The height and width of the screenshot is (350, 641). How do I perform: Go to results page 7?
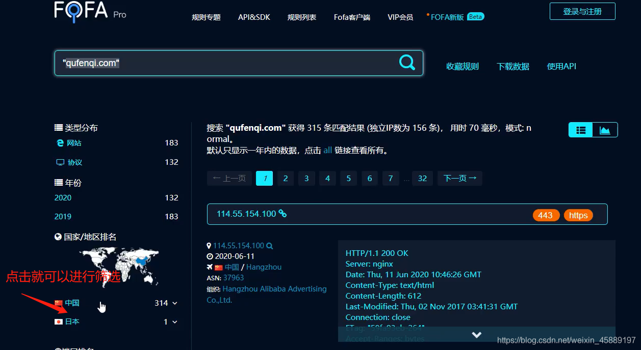(x=391, y=178)
